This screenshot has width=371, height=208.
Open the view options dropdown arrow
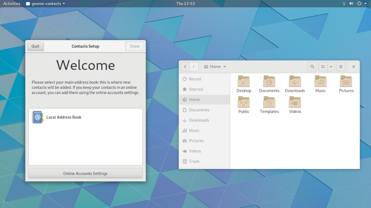332,66
